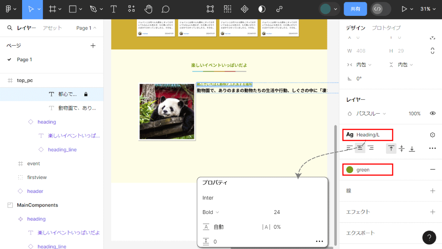Align text to middle vertically

(x=402, y=148)
